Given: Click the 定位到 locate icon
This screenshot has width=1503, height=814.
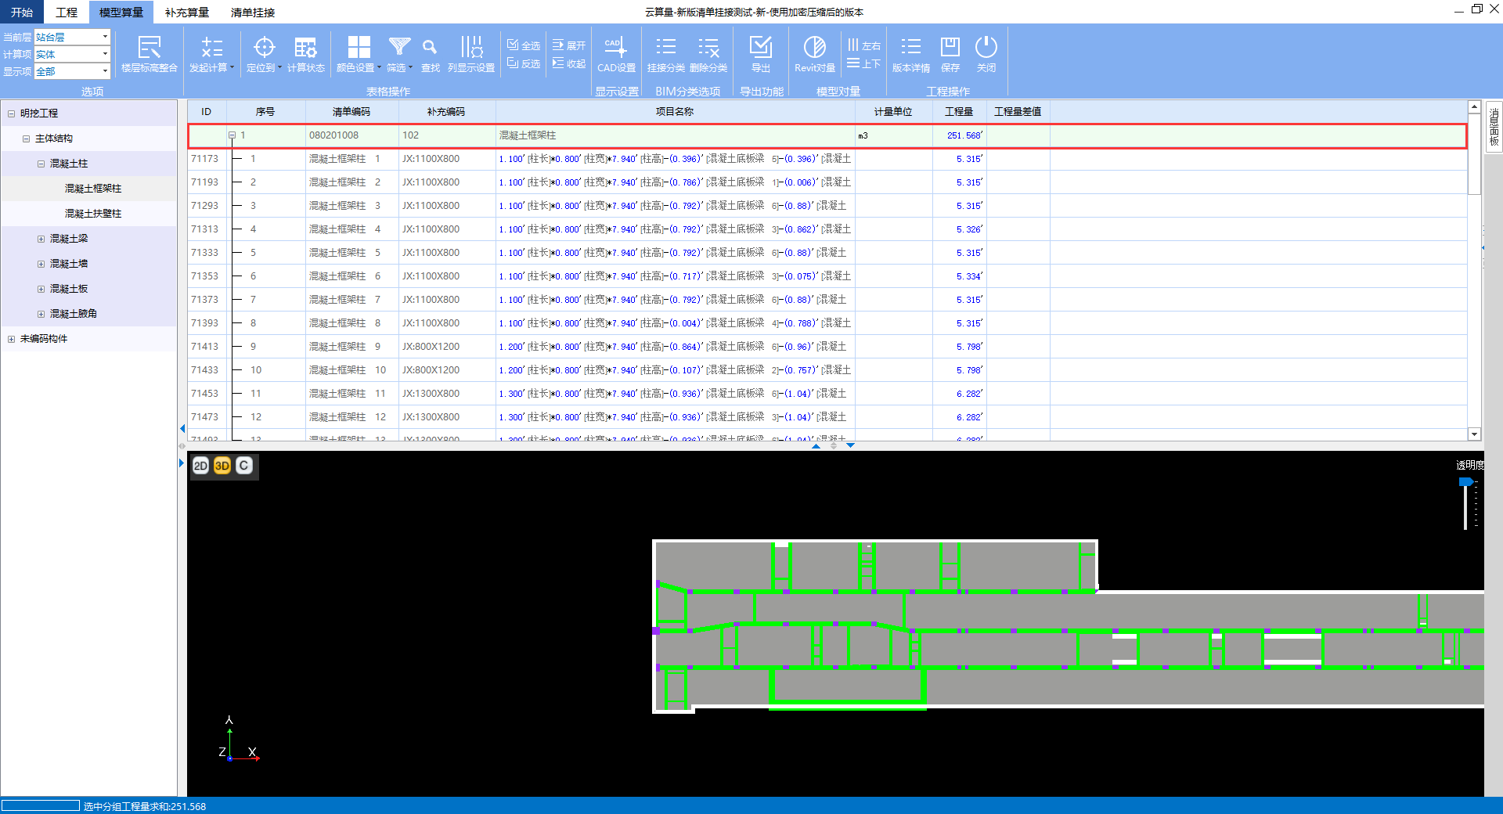Looking at the screenshot, I should [x=264, y=53].
